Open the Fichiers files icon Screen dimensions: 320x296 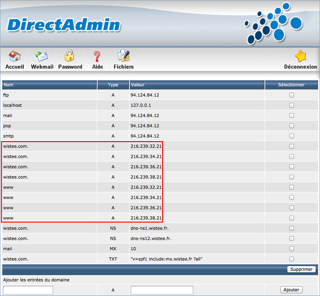tap(123, 55)
